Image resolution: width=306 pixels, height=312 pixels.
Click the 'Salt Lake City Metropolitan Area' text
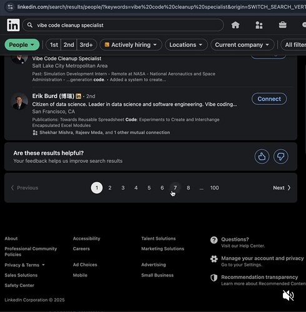coord(70,66)
